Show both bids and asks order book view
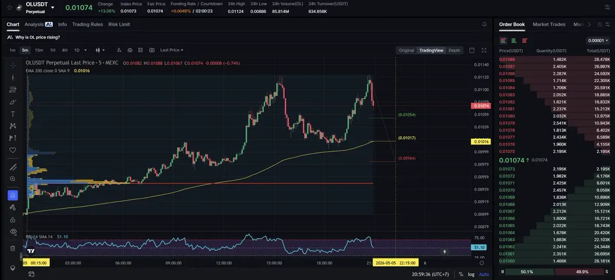Viewport: 615px width, 280px height. pos(503,41)
